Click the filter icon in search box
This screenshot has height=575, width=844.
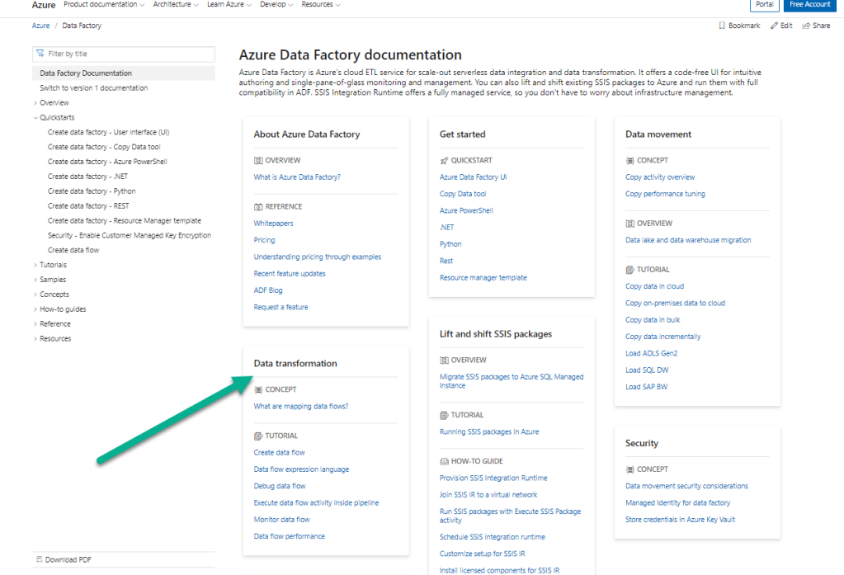click(x=40, y=54)
